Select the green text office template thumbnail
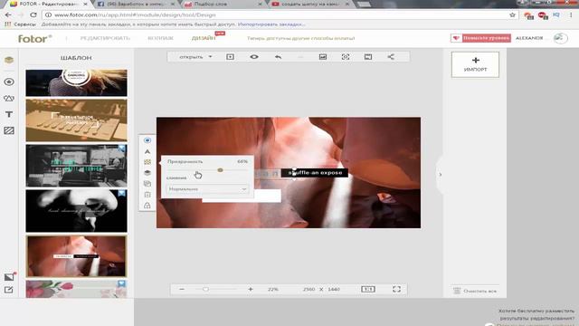 pyautogui.click(x=76, y=166)
